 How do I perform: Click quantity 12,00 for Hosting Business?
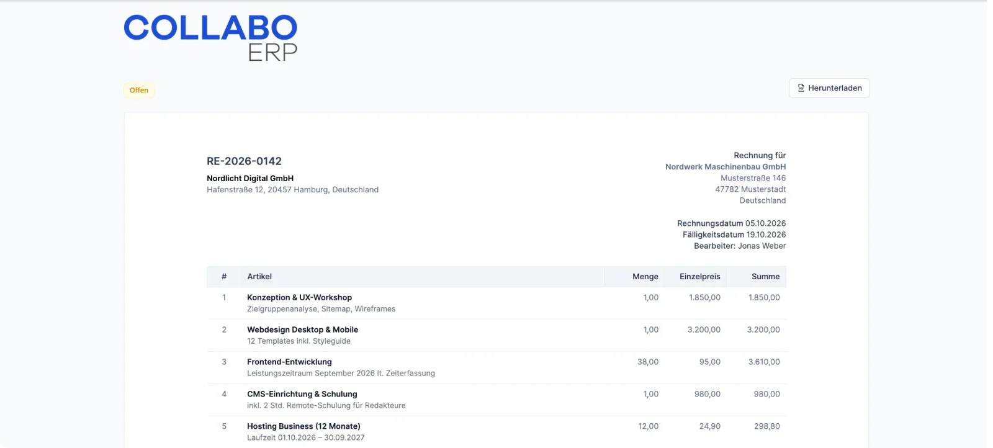(649, 427)
